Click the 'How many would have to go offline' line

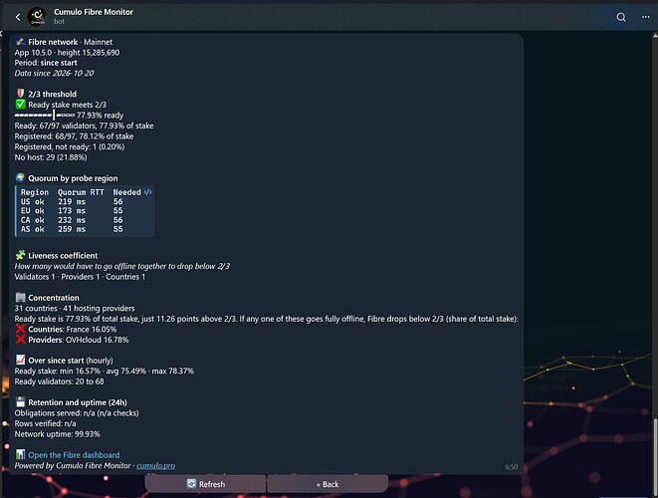pyautogui.click(x=122, y=266)
